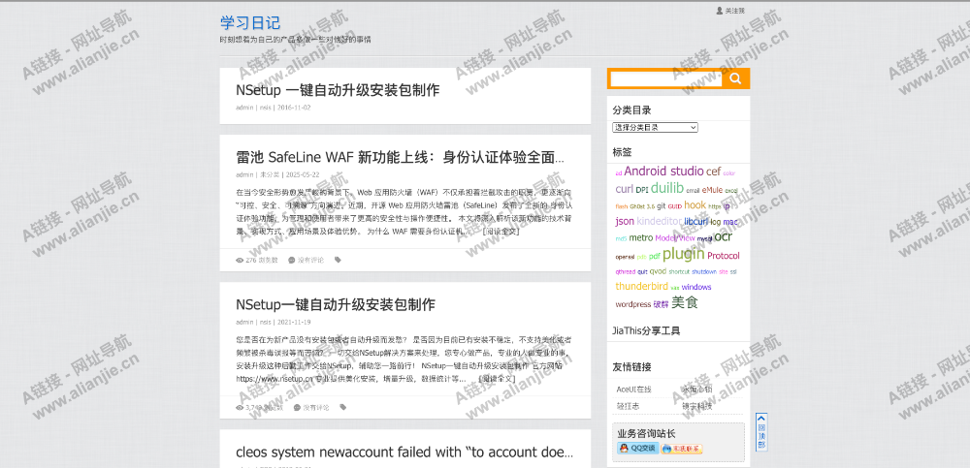Screen dimensions: 970x468
Task: Click the QQ交谈 chat badge
Action: (637, 448)
